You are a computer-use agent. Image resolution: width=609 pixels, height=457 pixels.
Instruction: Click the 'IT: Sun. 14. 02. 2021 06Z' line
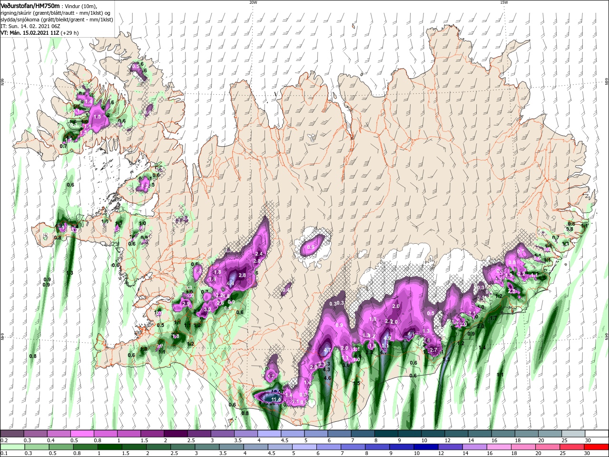[31, 27]
